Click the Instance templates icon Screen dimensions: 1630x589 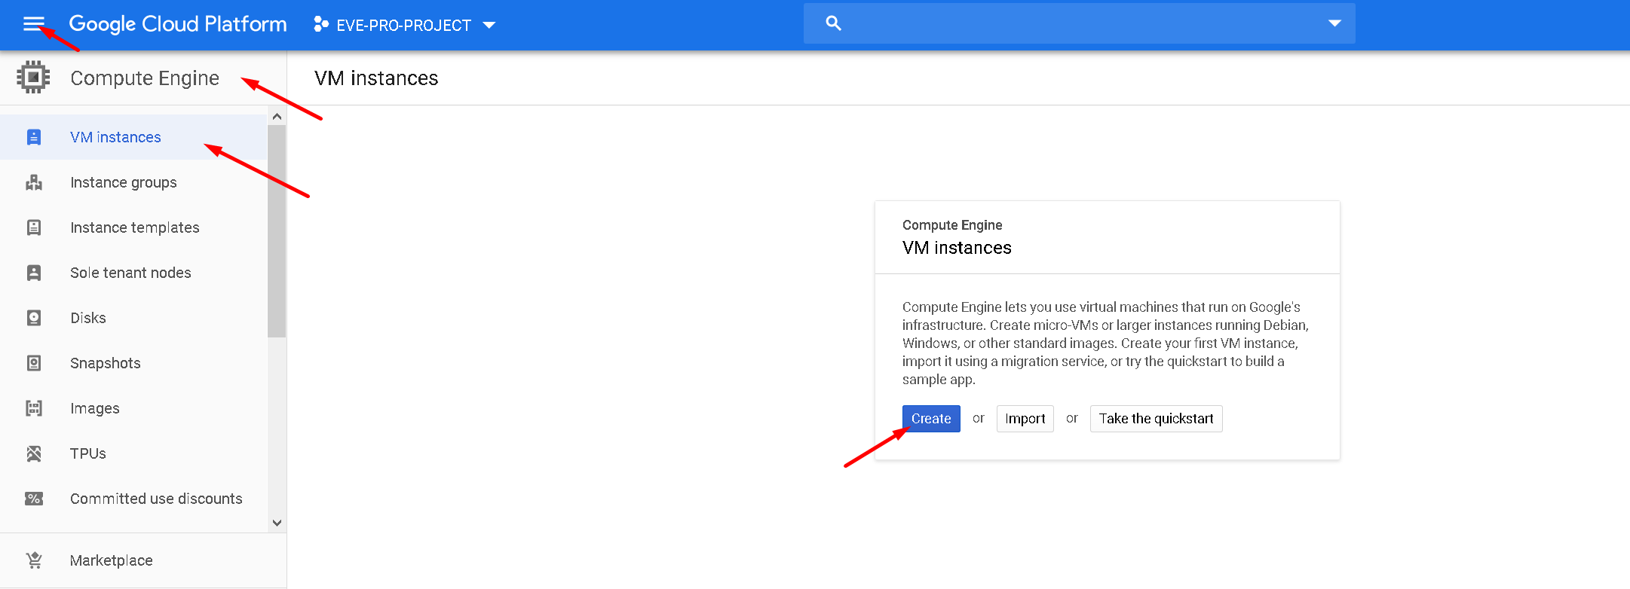(x=34, y=227)
